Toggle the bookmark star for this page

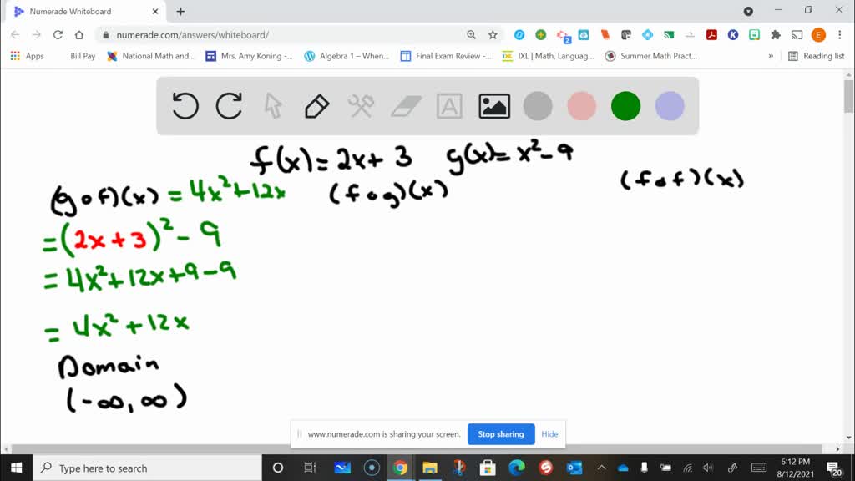pos(492,35)
